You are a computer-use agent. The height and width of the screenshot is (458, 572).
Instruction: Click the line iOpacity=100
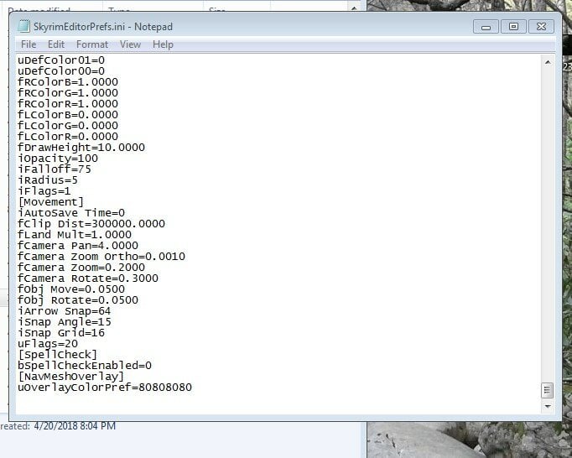tap(58, 159)
